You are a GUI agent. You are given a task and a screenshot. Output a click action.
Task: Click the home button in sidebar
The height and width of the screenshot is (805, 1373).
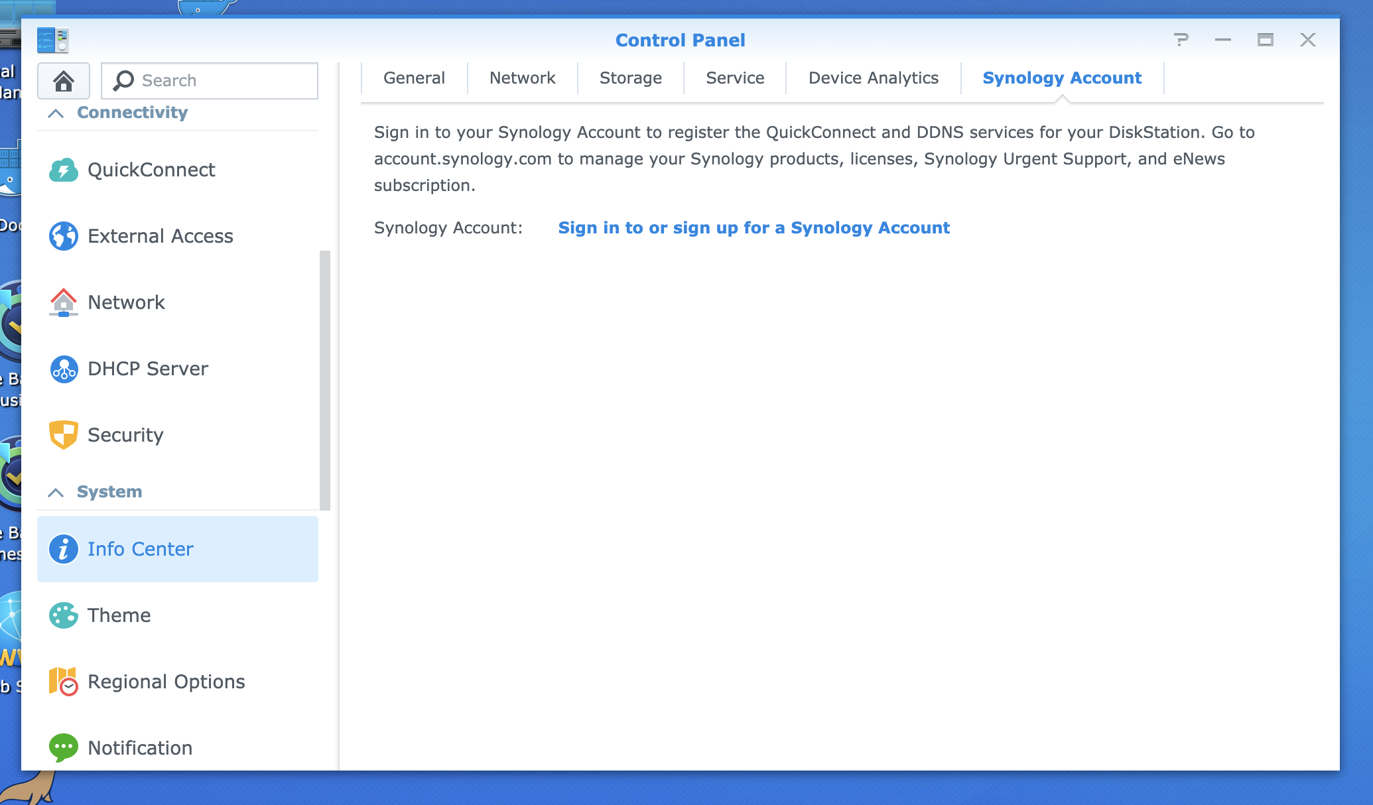64,80
